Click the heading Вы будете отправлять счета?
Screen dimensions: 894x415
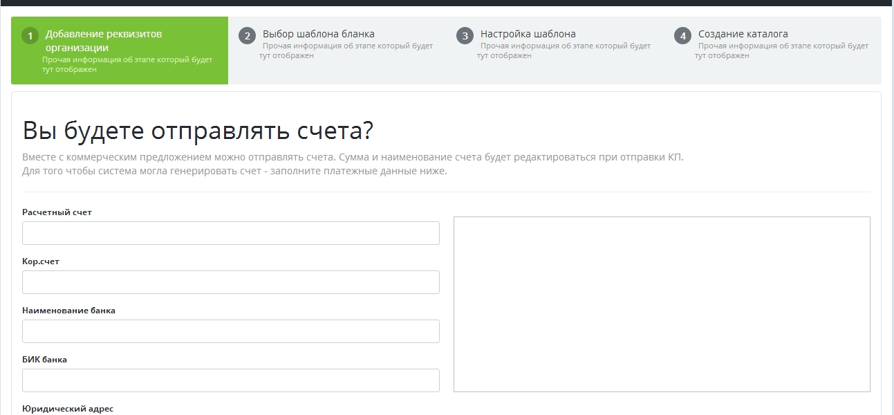click(198, 131)
